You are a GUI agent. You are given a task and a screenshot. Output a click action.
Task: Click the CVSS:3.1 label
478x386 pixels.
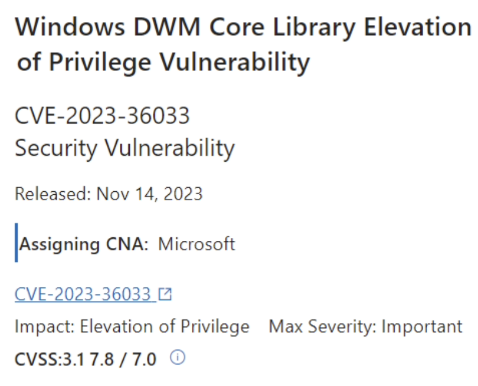pos(50,359)
